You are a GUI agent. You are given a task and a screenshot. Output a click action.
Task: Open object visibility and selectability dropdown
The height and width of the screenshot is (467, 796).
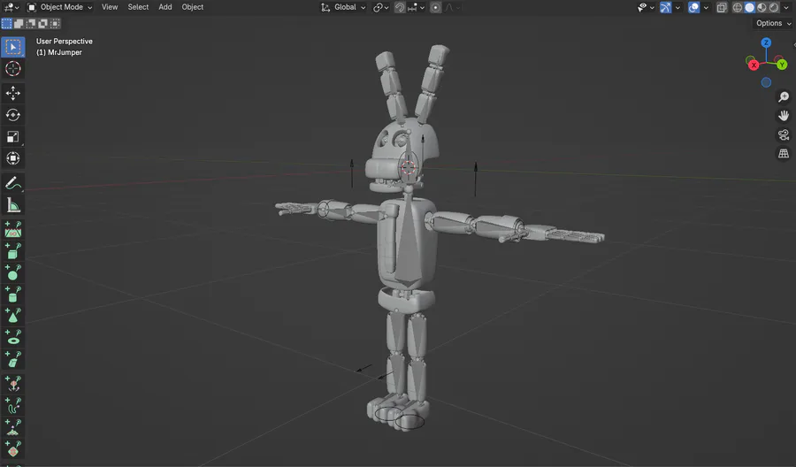pyautogui.click(x=646, y=7)
